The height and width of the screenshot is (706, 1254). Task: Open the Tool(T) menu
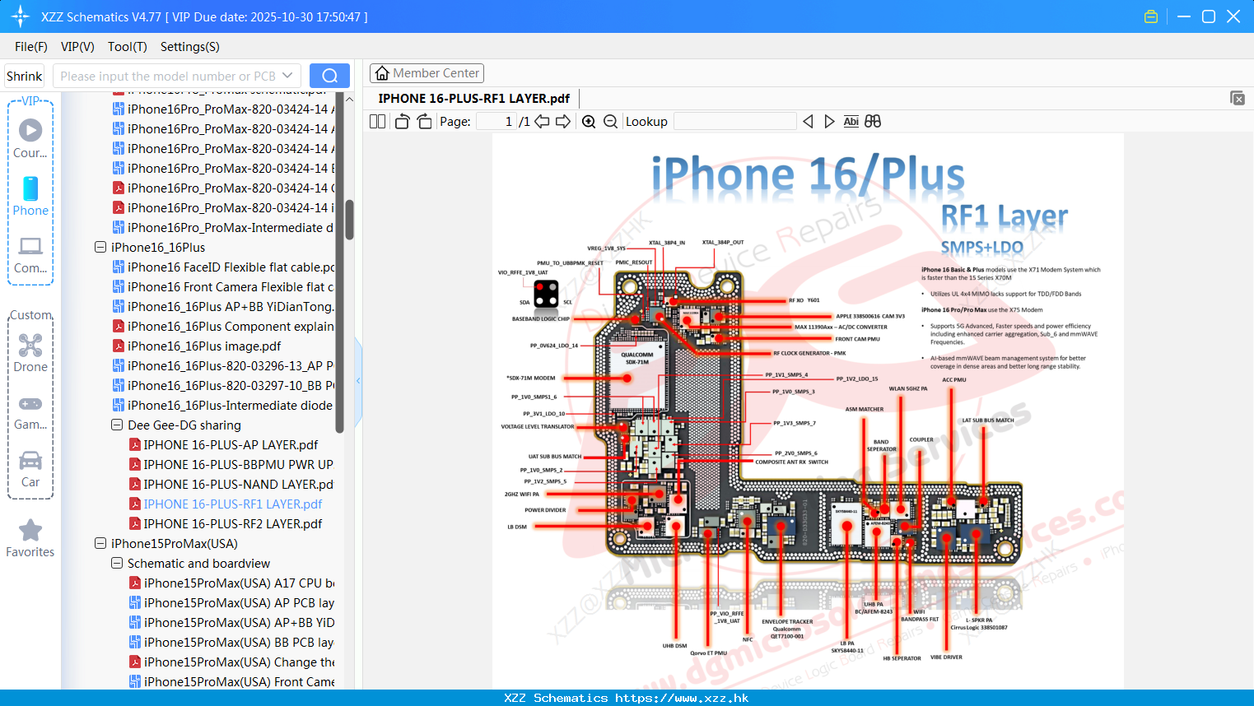(x=128, y=47)
